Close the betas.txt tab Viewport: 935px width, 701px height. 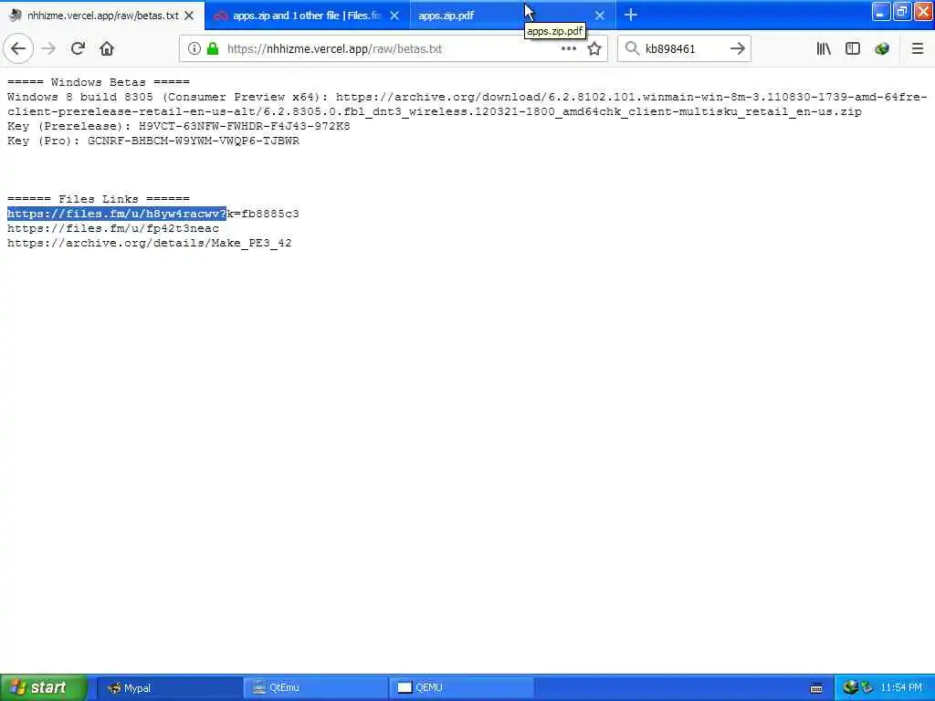(189, 16)
